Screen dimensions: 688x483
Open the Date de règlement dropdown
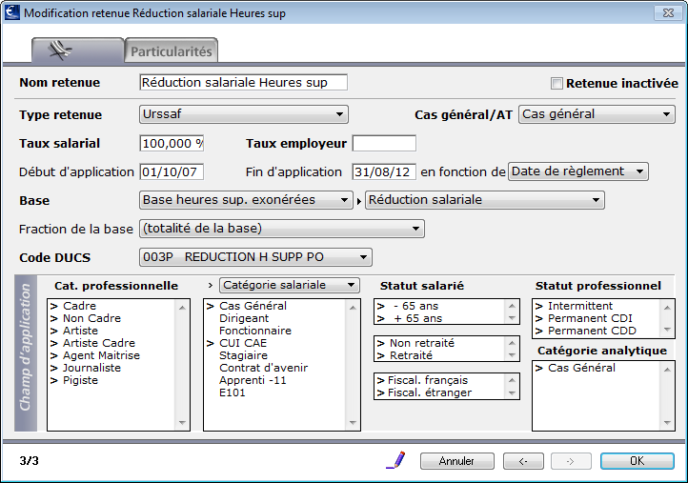[578, 171]
